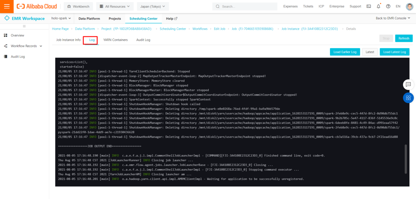The image size is (416, 199).
Task: Go to Scheduling Center breadcrumb
Action: click(173, 29)
